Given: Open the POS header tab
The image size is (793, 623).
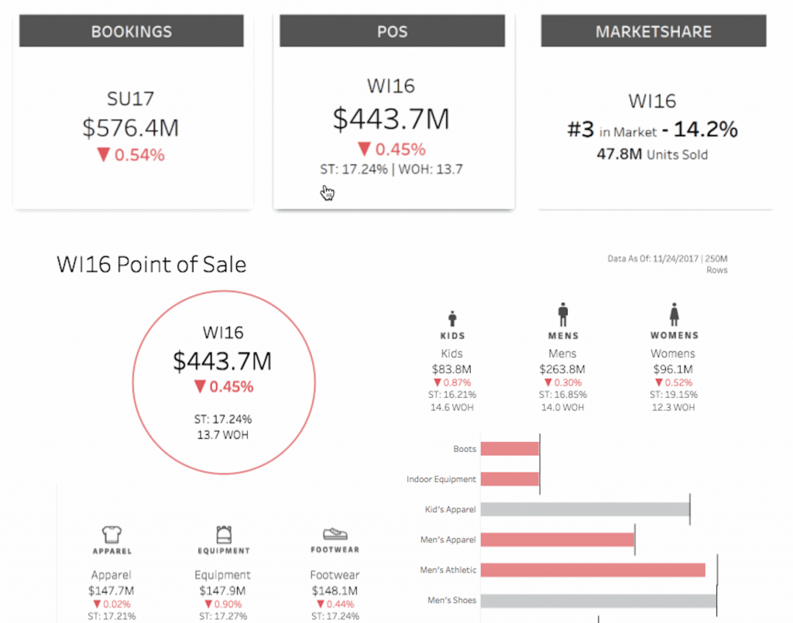Looking at the screenshot, I should click(392, 31).
